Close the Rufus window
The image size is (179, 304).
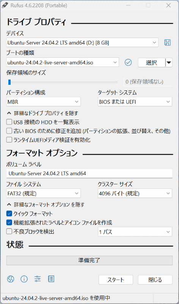pos(168,5)
